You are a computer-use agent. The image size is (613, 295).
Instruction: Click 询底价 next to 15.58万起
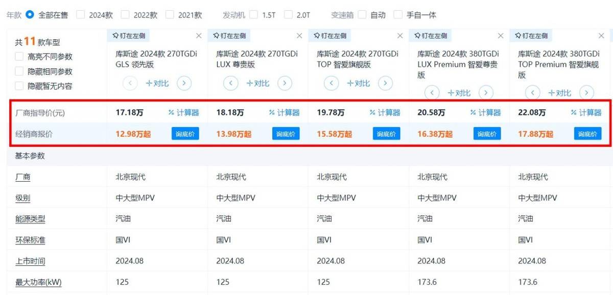pyautogui.click(x=387, y=134)
